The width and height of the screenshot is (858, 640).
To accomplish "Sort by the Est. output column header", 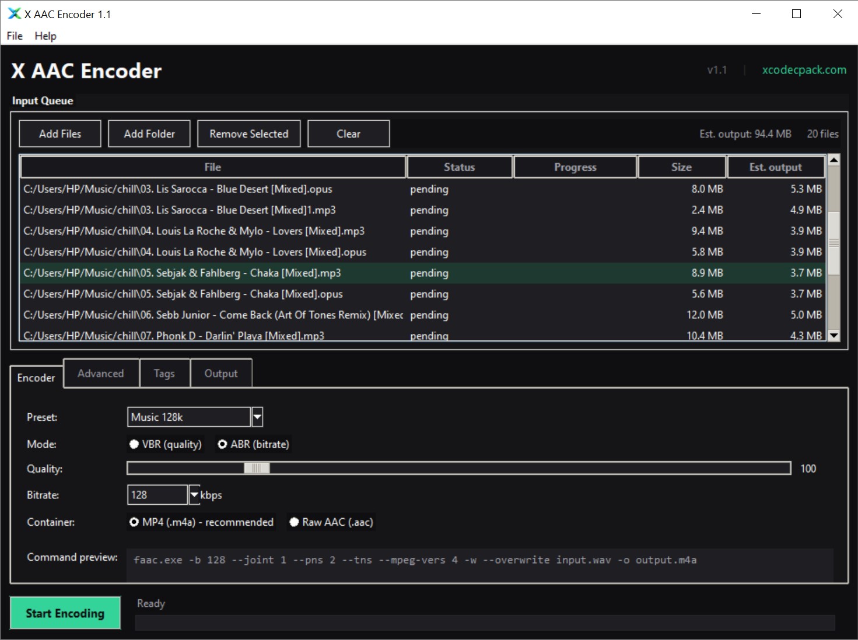I will pos(776,167).
